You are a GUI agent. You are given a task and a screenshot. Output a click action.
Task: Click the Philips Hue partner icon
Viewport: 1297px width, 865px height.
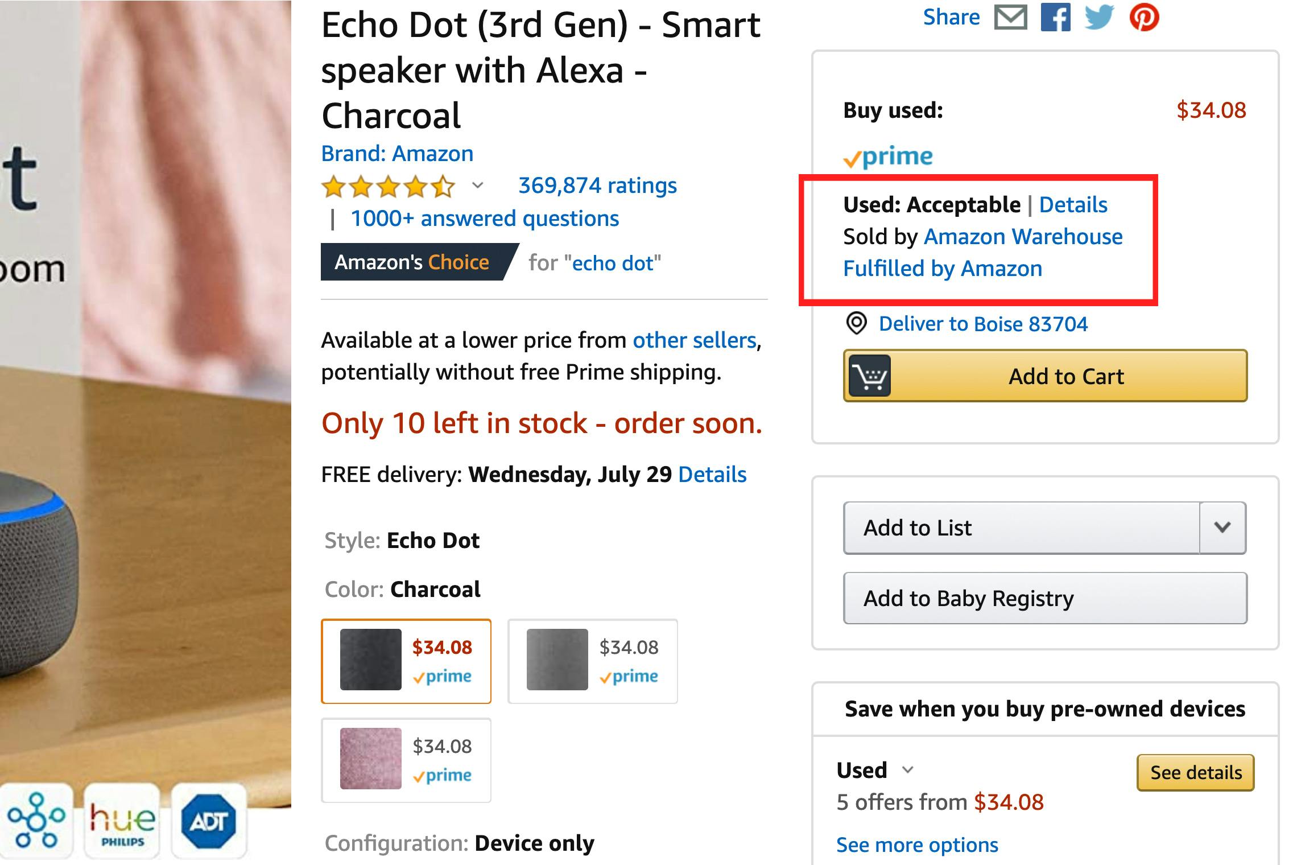122,821
